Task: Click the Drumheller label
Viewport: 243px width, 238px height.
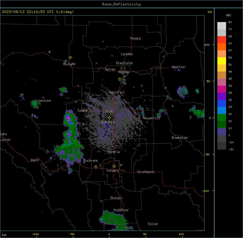Action: click(x=180, y=138)
